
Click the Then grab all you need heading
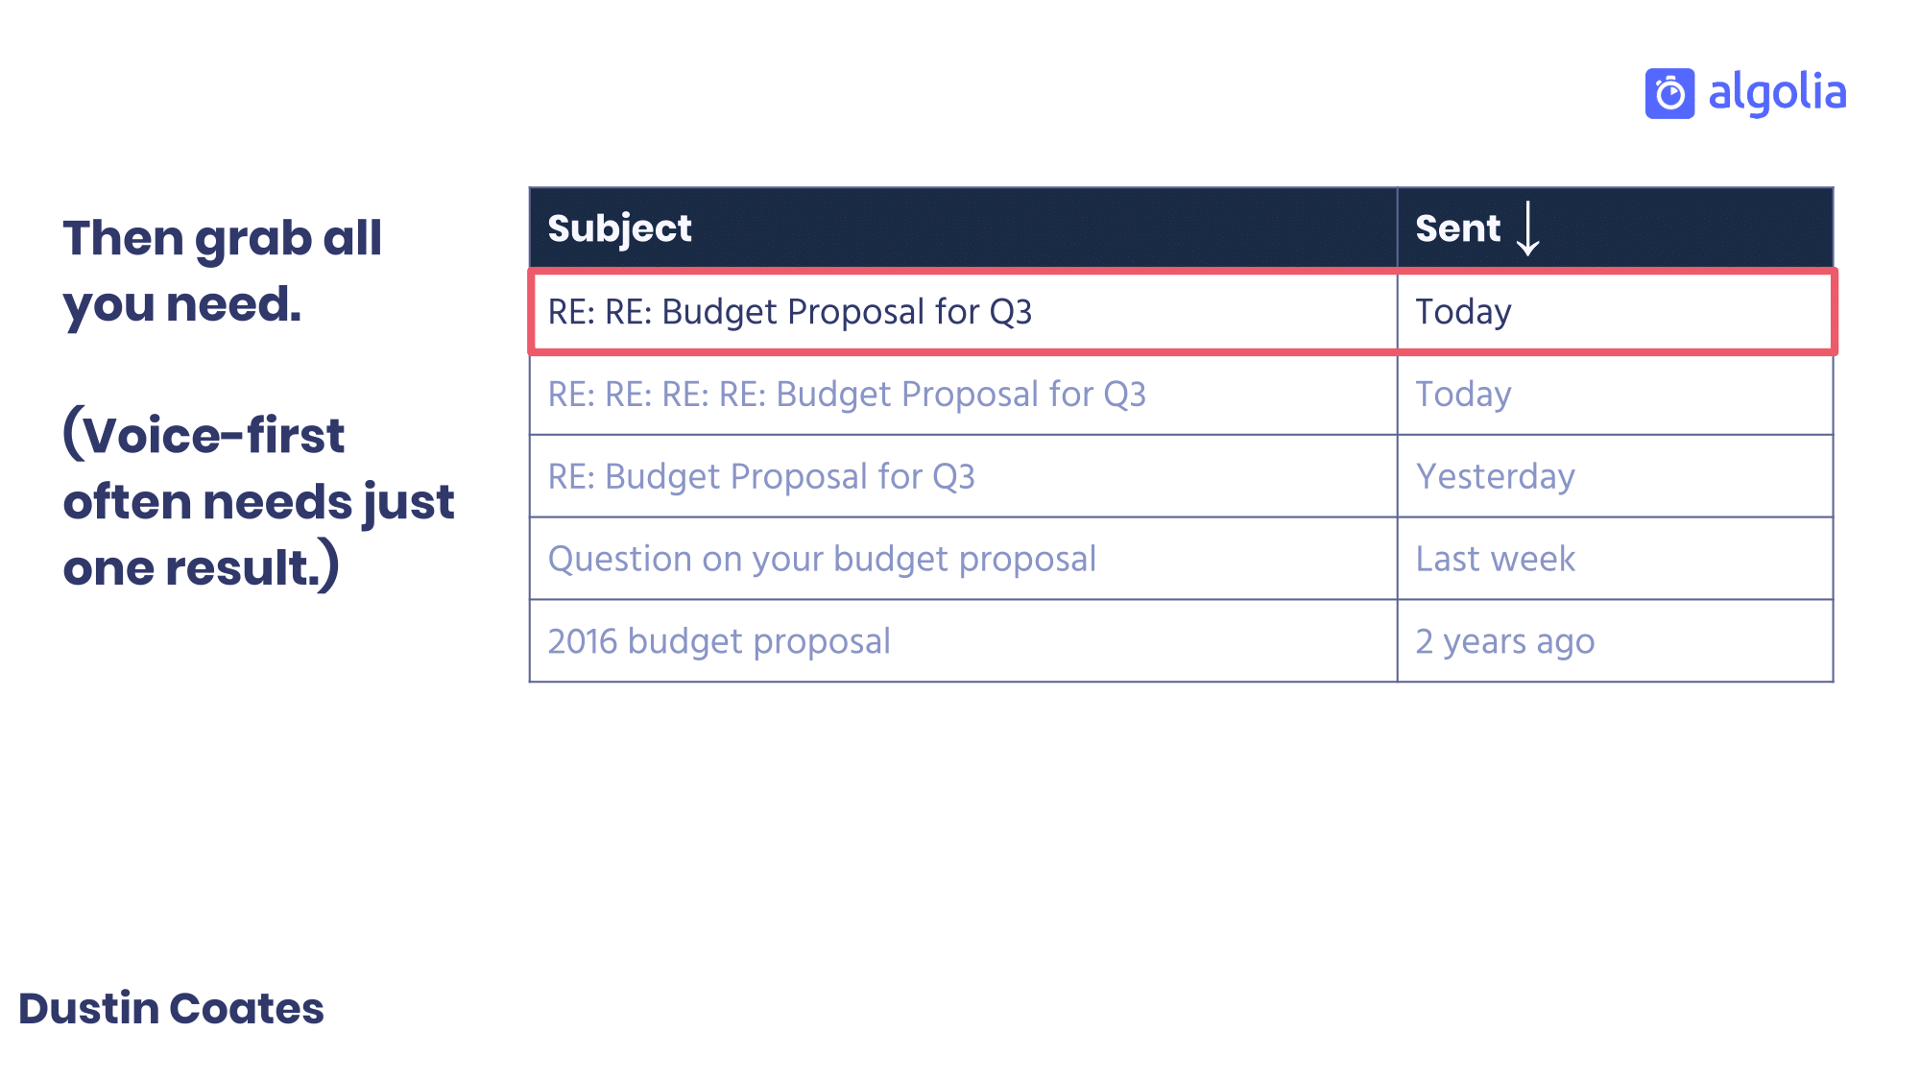point(223,271)
